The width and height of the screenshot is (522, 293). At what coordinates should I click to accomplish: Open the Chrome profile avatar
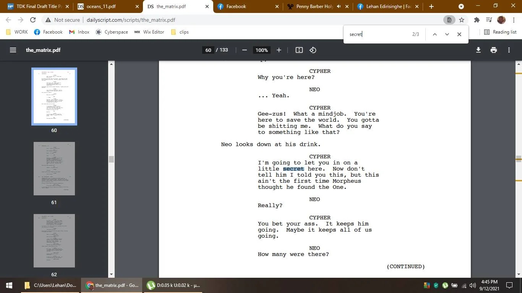point(501,20)
